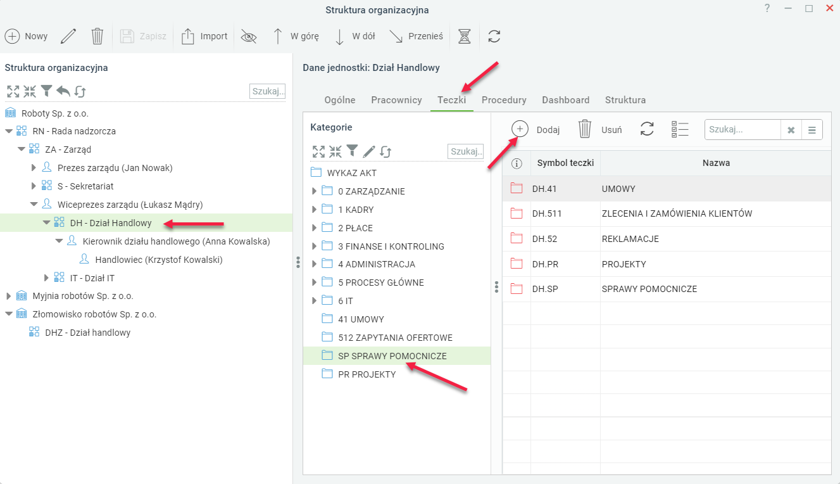Open the Procedury tab
Image resolution: width=840 pixels, height=484 pixels.
tap(504, 100)
